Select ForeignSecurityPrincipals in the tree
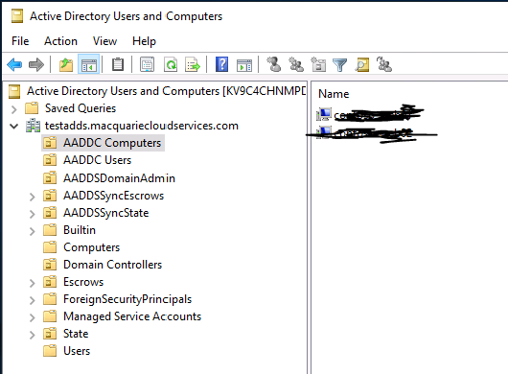The width and height of the screenshot is (508, 374). [x=127, y=299]
